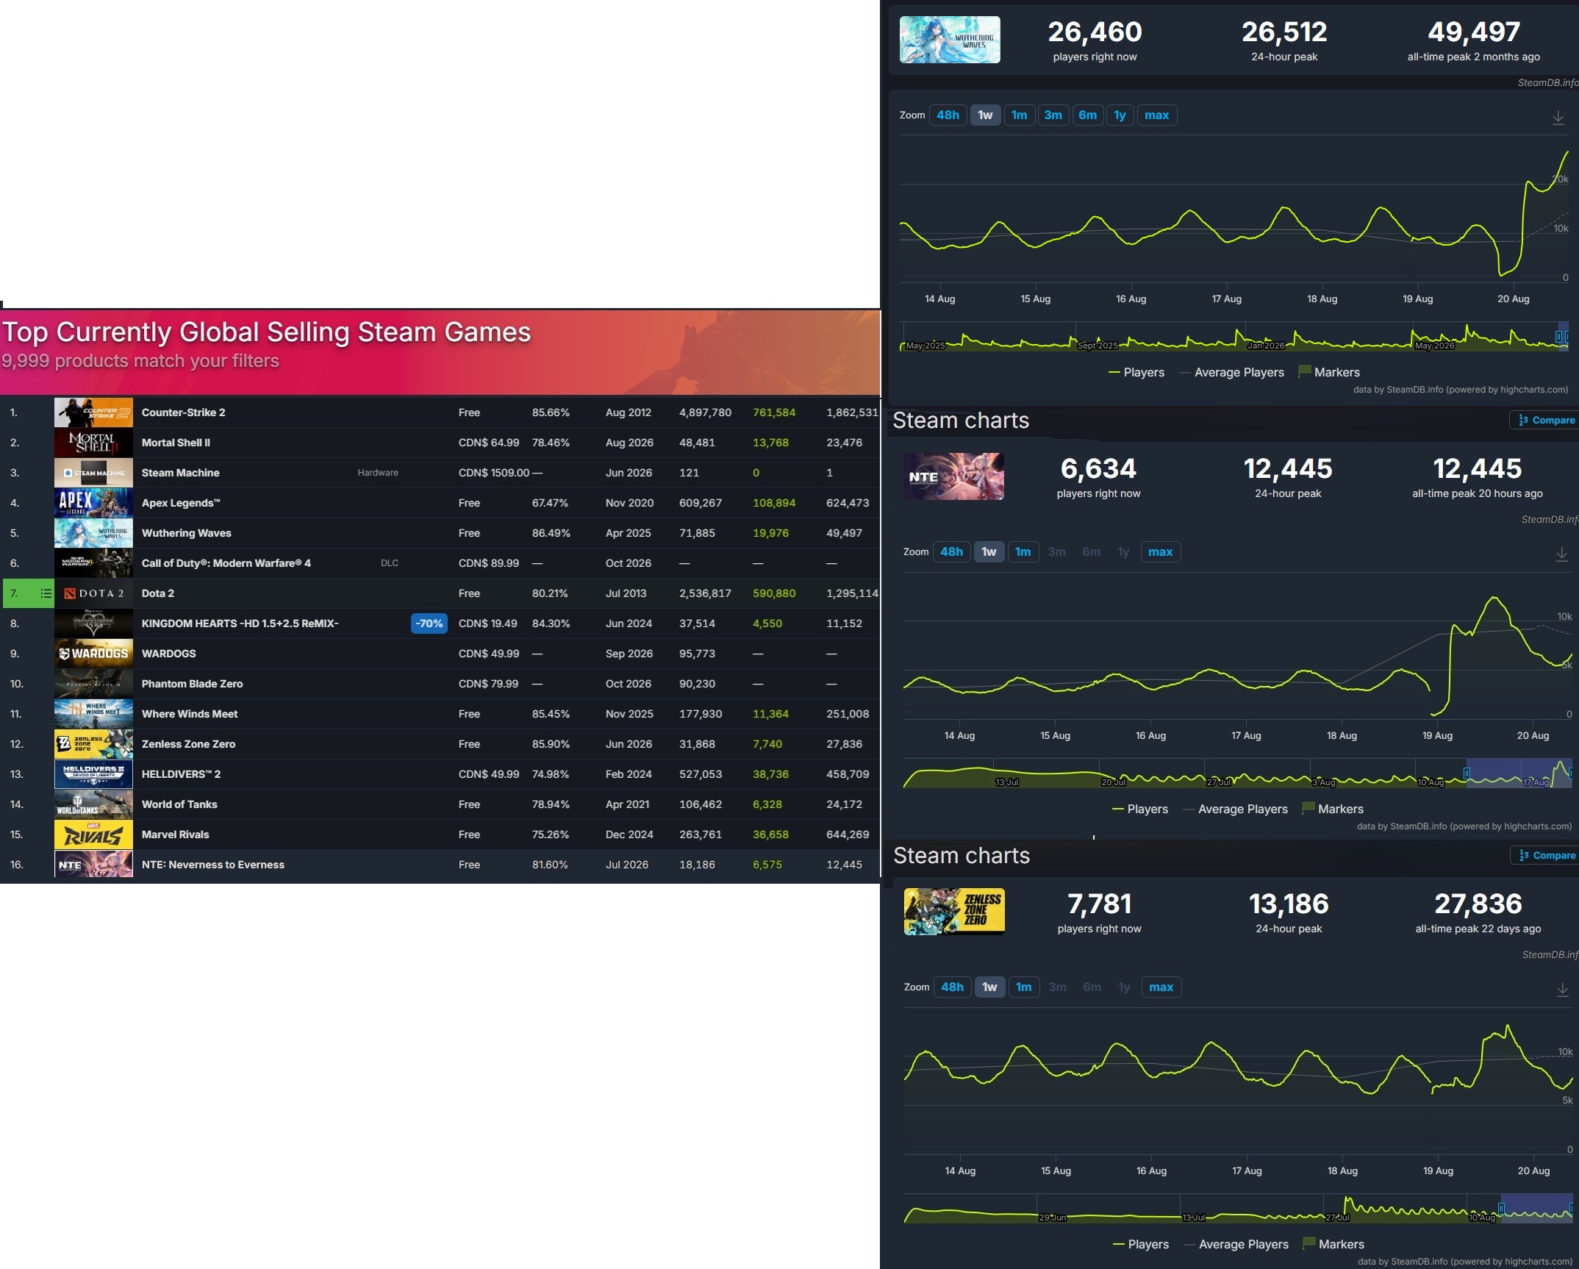Click the Compare button above NTE chart
1579x1269 pixels.
(1546, 421)
